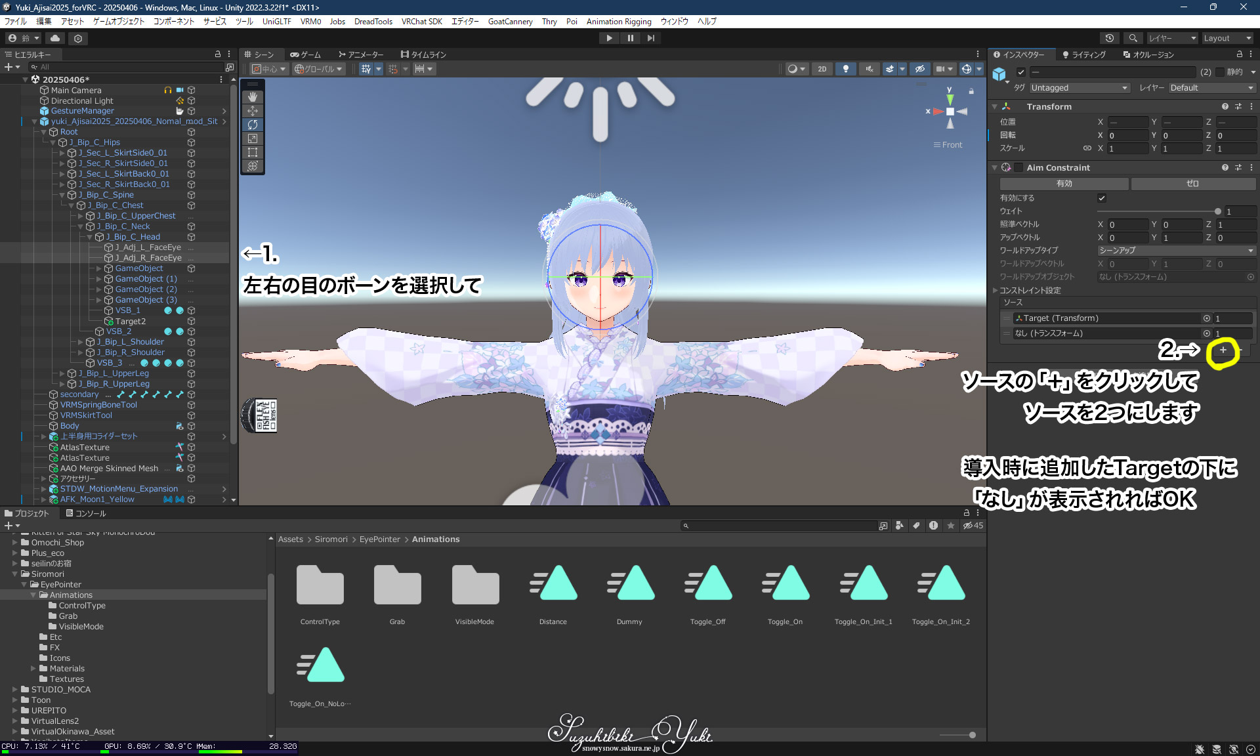This screenshot has width=1260, height=756.
Task: Click the source list plus button
Action: 1223,350
